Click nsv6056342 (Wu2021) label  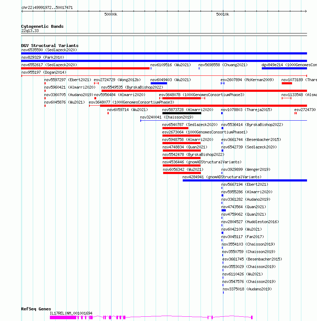click(x=183, y=169)
